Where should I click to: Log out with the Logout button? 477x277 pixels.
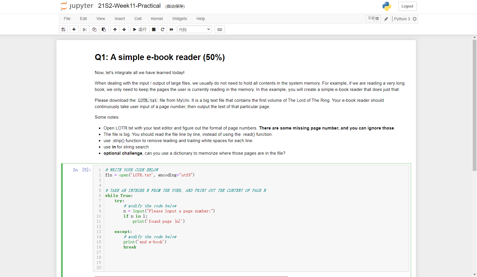coord(407,6)
